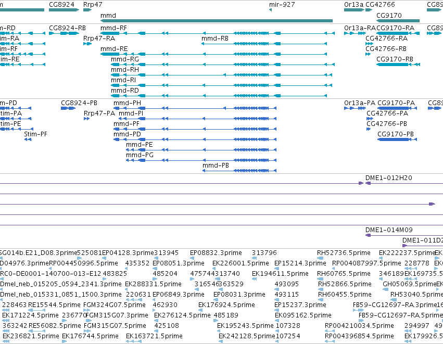Click the mmd-RB transcript label

coord(215,39)
